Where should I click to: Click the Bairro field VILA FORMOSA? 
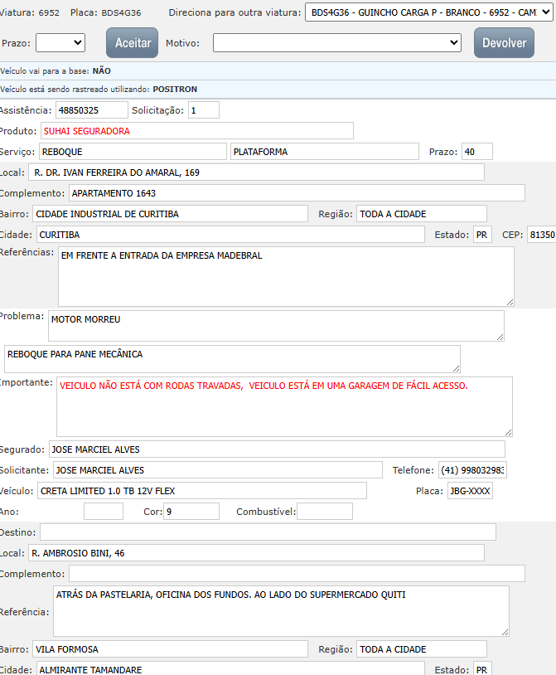[x=170, y=648]
